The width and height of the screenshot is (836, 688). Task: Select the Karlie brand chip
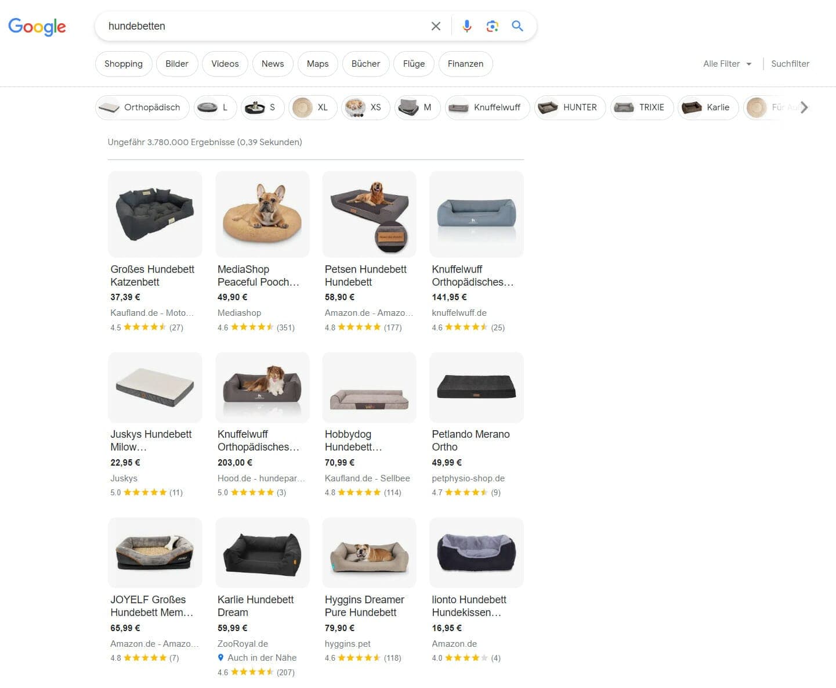point(708,107)
